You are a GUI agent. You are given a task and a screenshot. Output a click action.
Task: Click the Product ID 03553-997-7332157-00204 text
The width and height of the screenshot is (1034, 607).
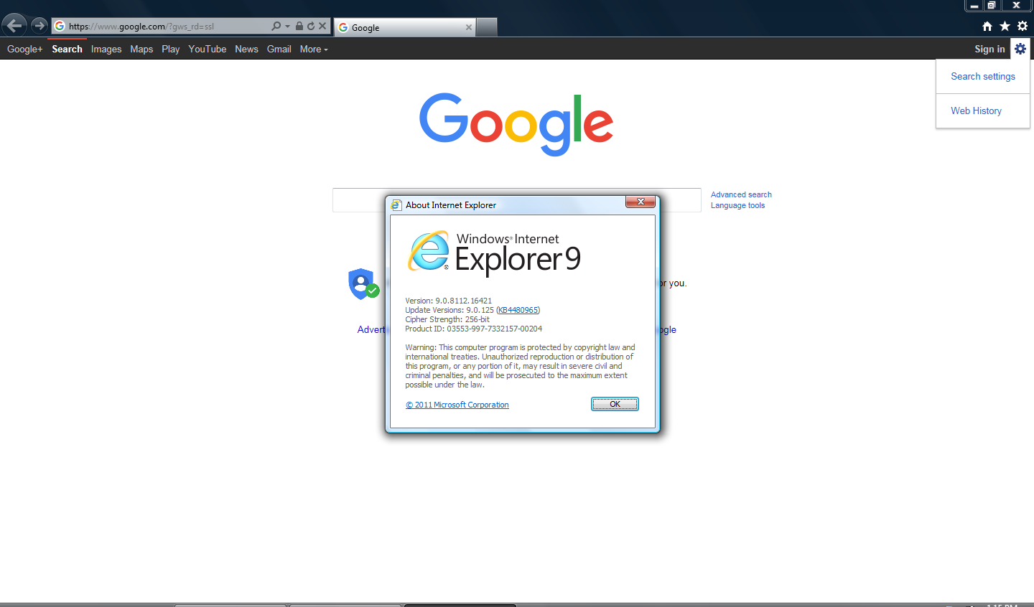click(x=473, y=329)
